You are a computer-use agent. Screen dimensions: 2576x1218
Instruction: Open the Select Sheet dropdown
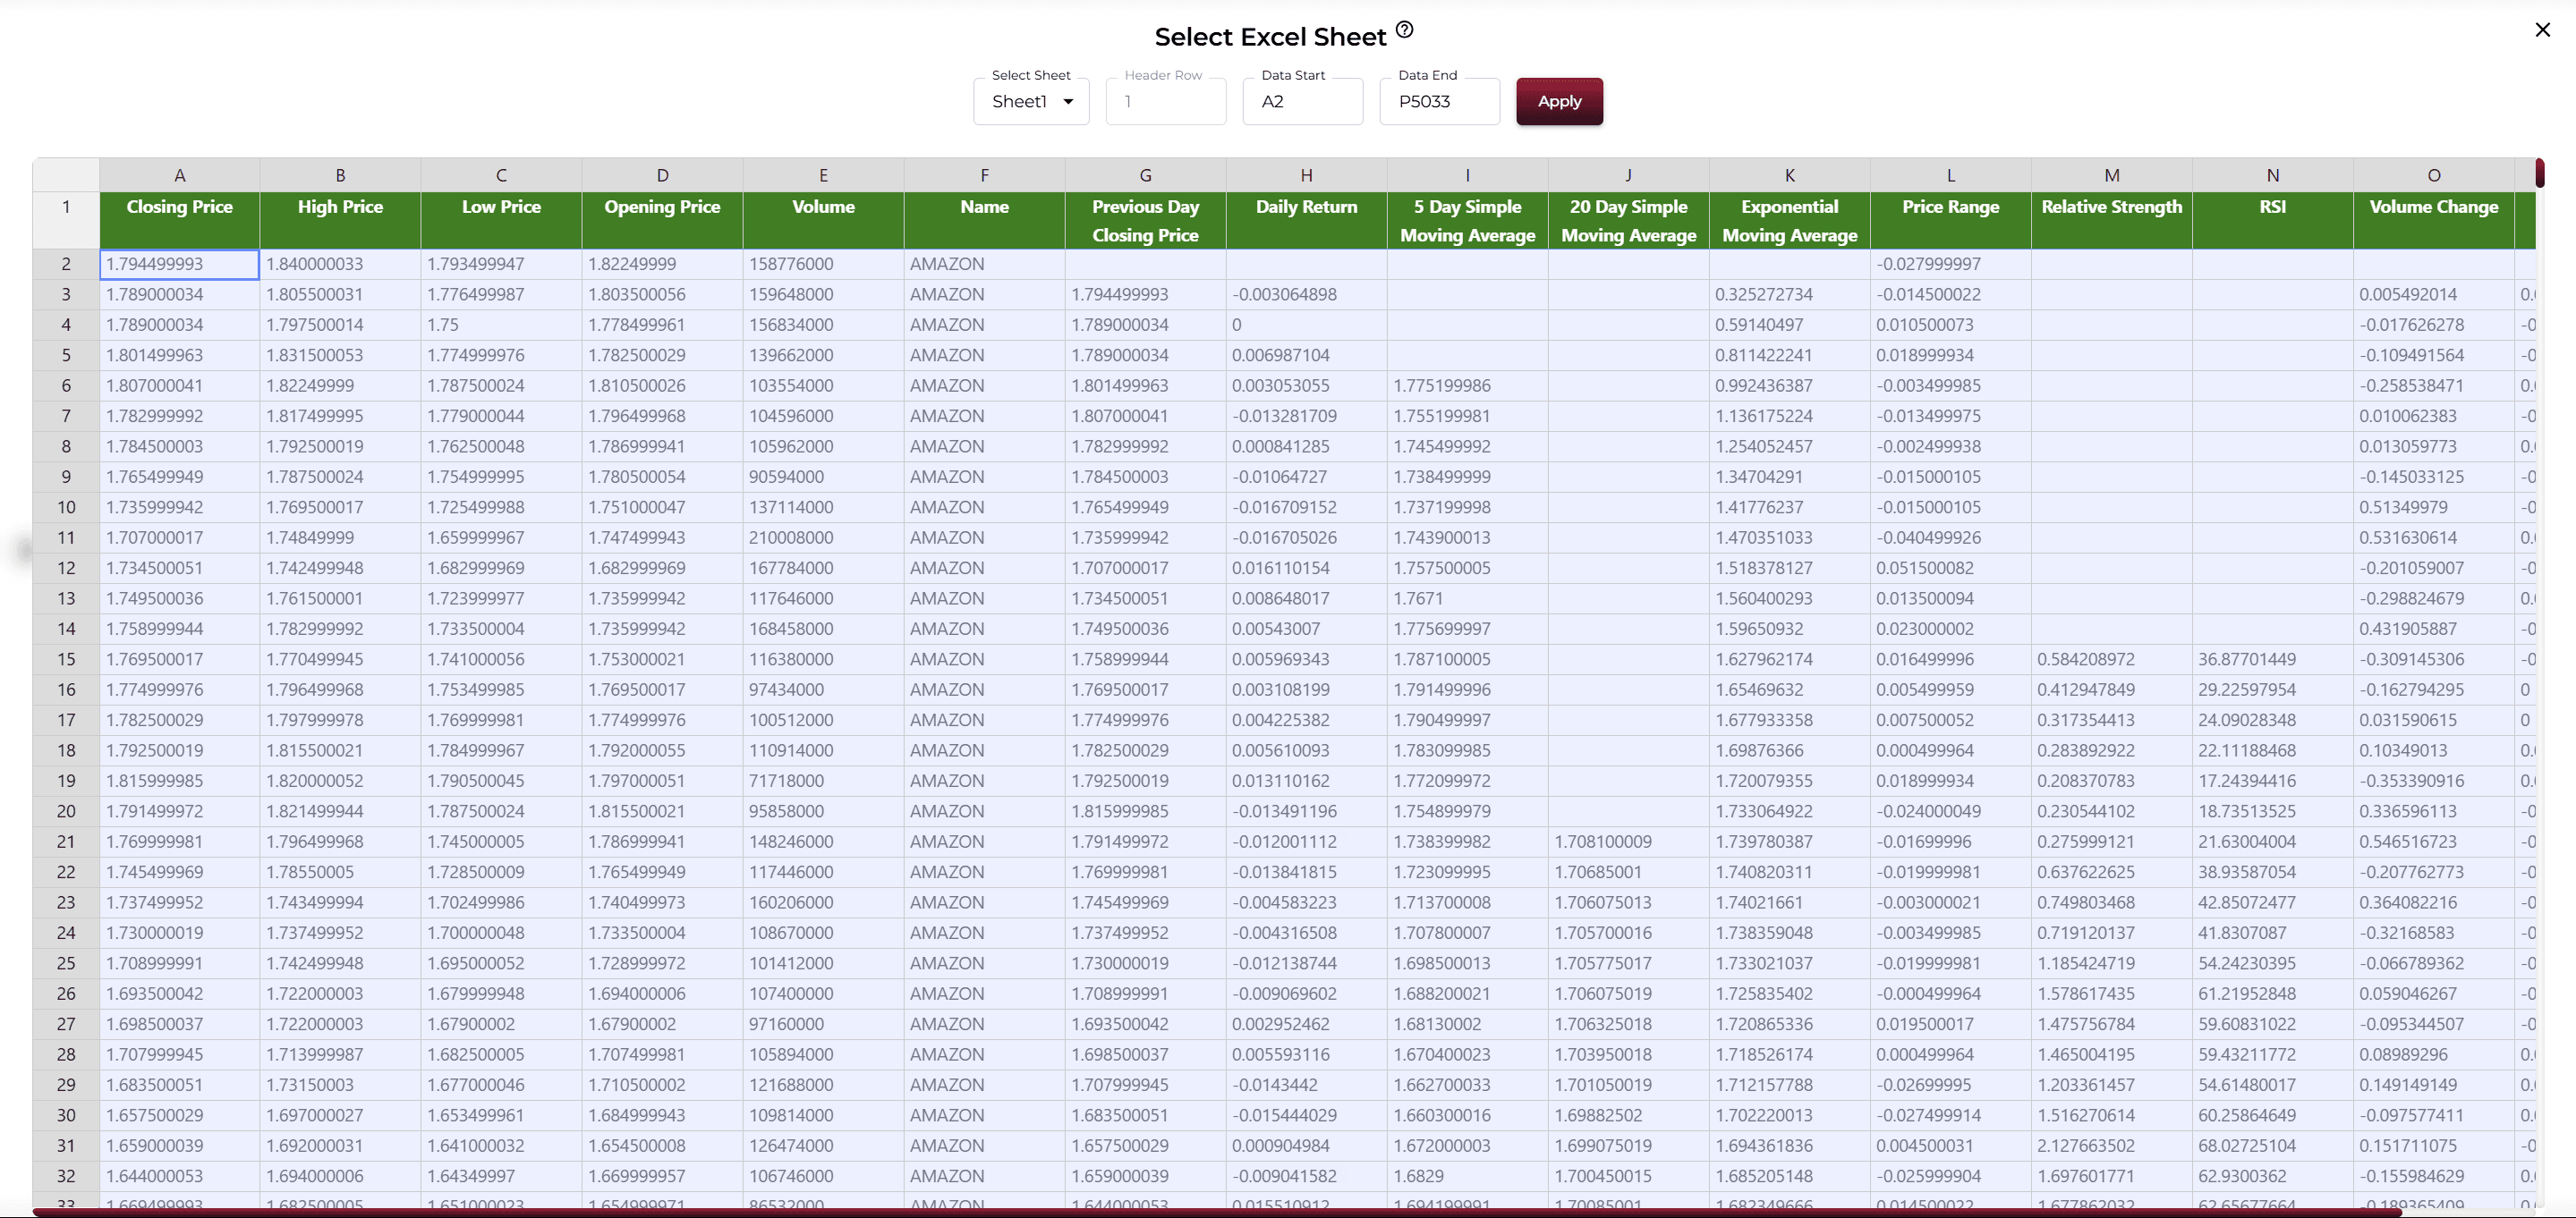[x=1031, y=101]
